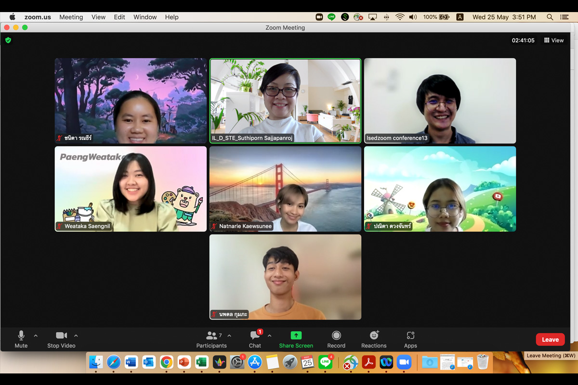Open Spotlight search in the menu bar
The image size is (578, 385).
[x=550, y=17]
